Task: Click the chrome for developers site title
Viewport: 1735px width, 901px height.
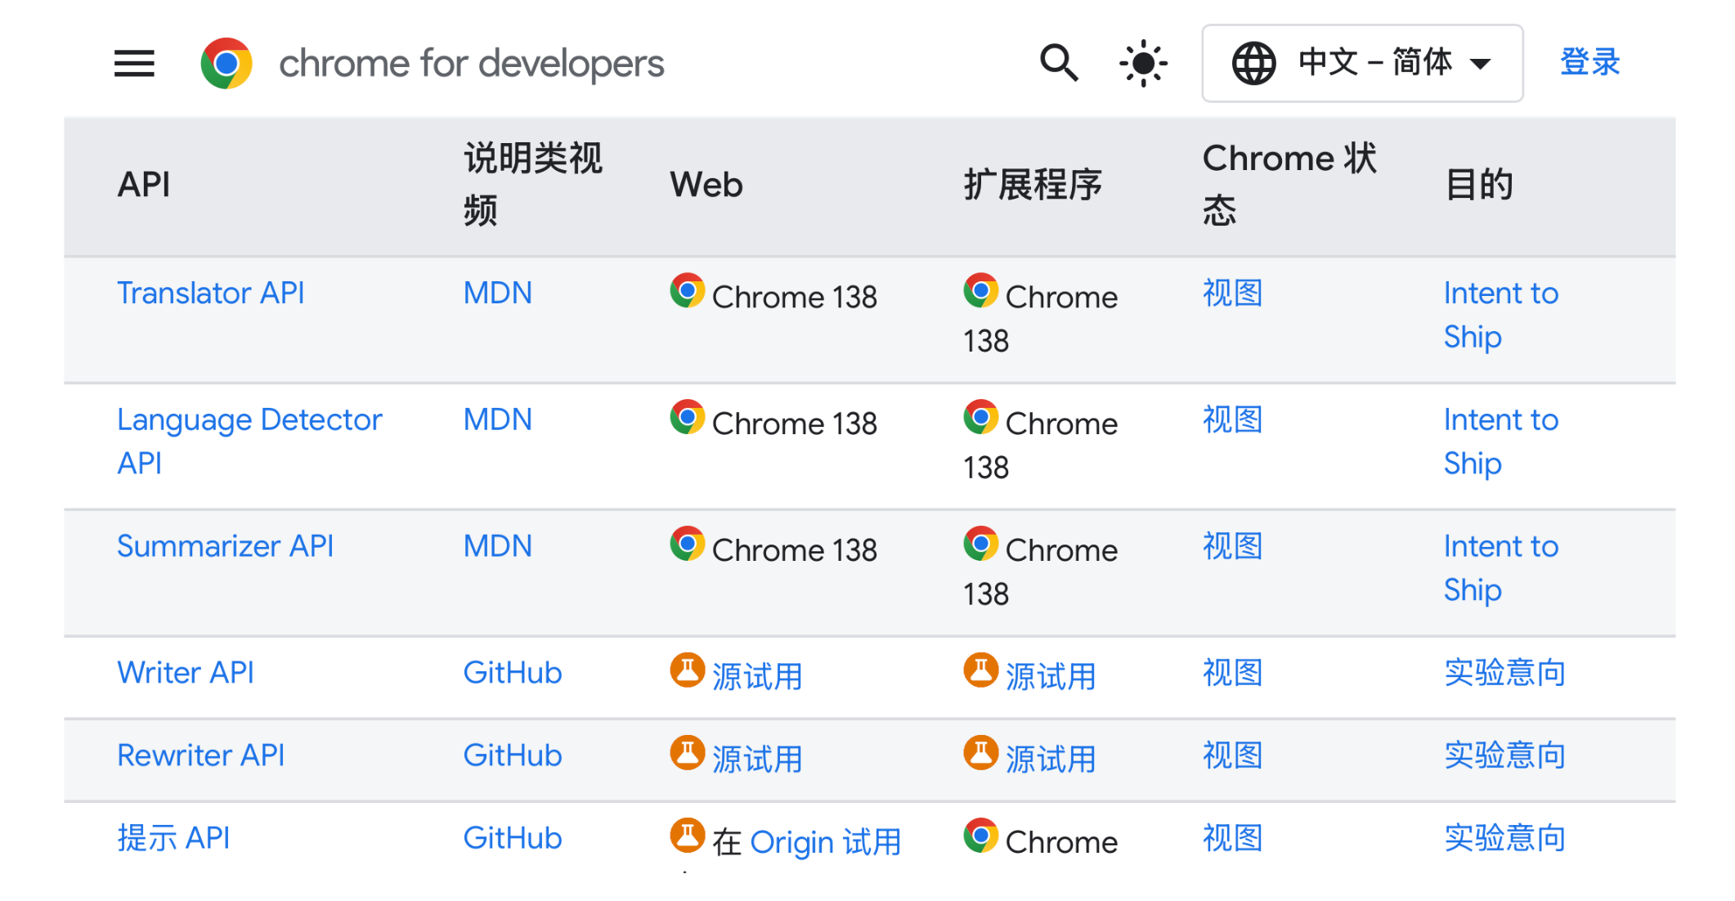Action: point(471,63)
